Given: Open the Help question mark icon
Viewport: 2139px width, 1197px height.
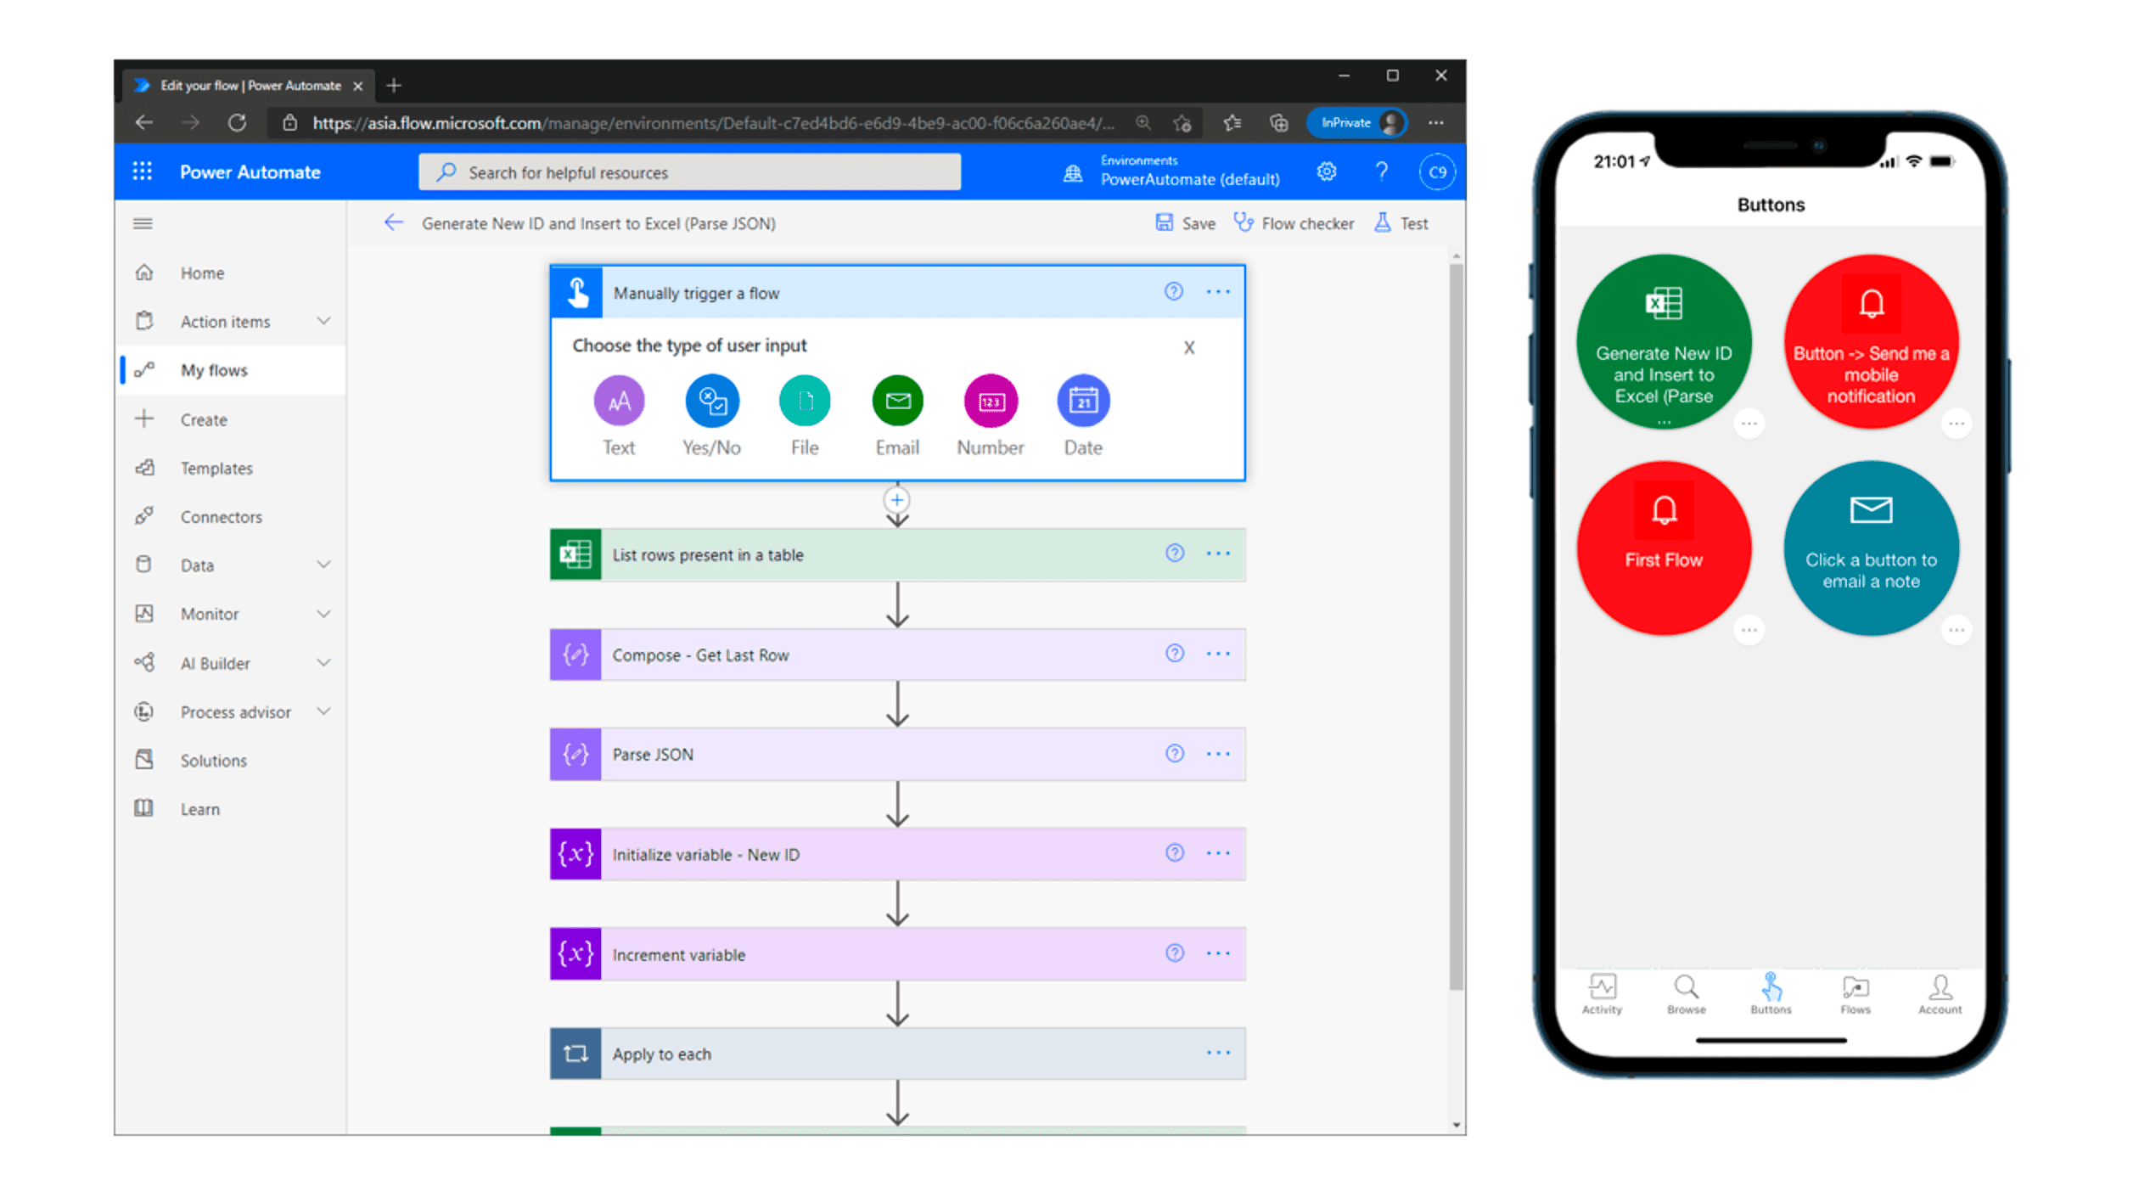Looking at the screenshot, I should 1382,171.
